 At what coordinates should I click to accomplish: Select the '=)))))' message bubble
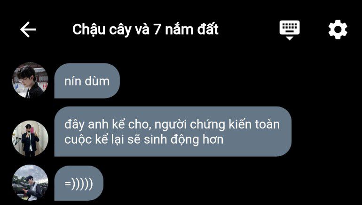click(79, 183)
